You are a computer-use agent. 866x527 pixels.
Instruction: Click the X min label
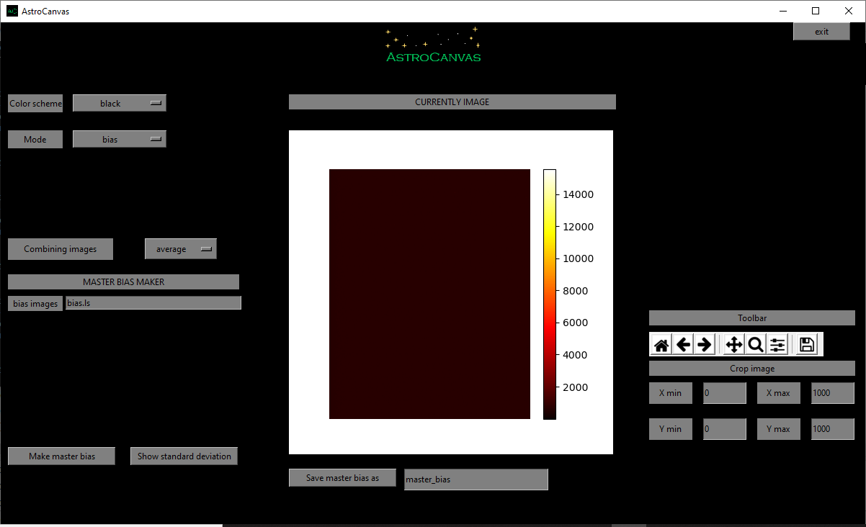(671, 393)
